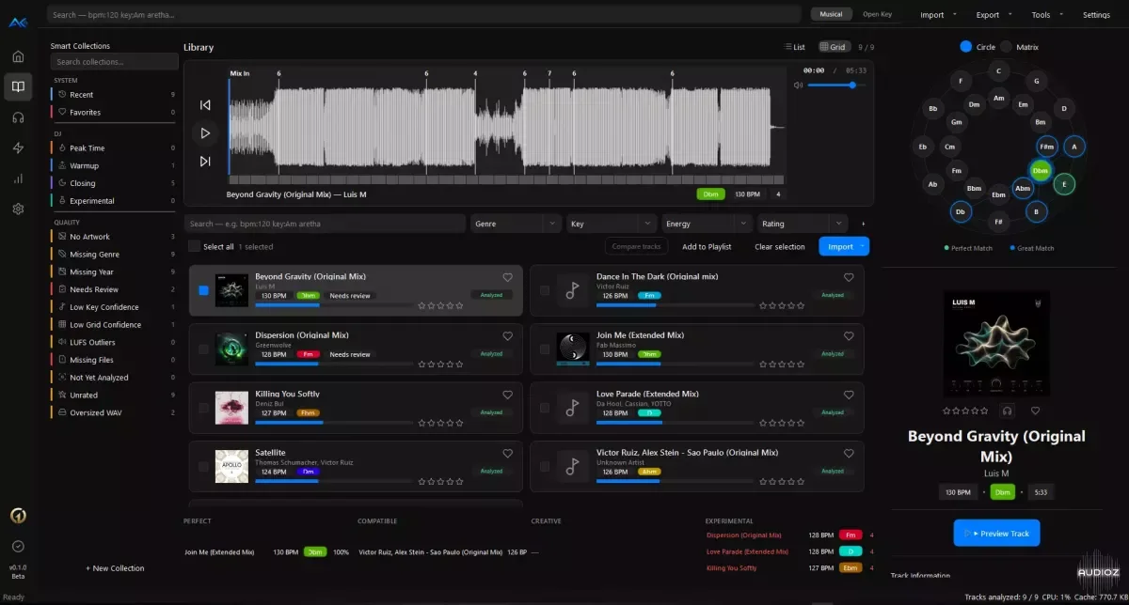Click the top search bar field
Screen dimensions: 1129x605
click(x=424, y=15)
